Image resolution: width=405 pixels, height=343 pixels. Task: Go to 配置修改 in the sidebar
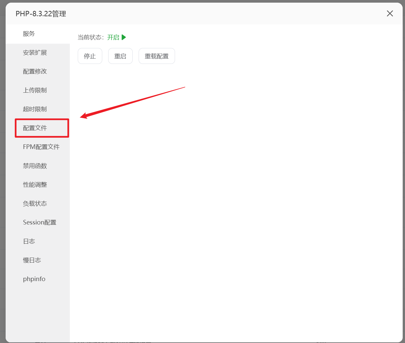coord(35,72)
